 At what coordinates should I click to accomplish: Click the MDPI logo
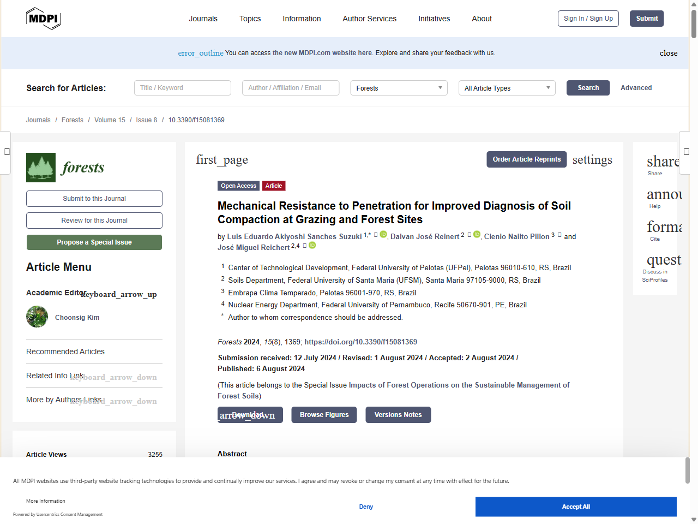point(43,18)
